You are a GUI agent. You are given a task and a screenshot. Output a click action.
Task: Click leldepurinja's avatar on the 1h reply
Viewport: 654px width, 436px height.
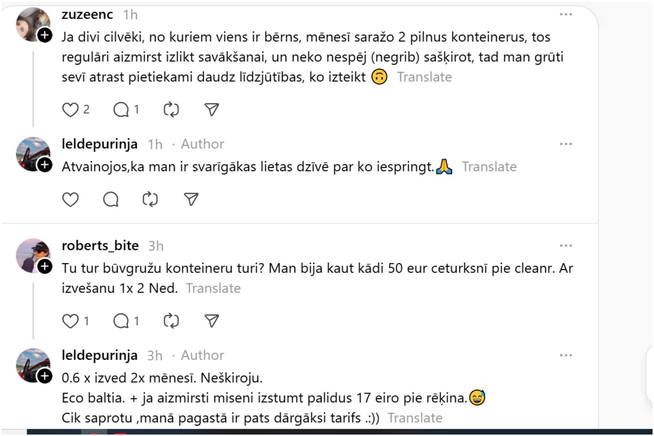[32, 153]
